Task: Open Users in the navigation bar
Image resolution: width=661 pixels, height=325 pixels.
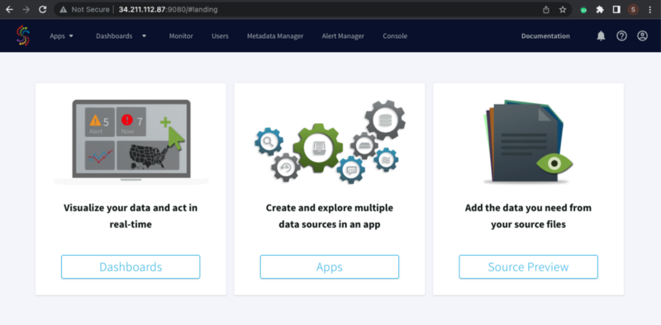Action: tap(220, 36)
